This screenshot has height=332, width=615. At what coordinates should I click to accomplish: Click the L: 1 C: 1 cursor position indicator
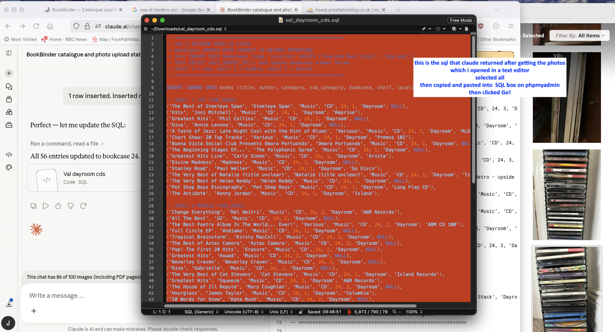pyautogui.click(x=162, y=312)
